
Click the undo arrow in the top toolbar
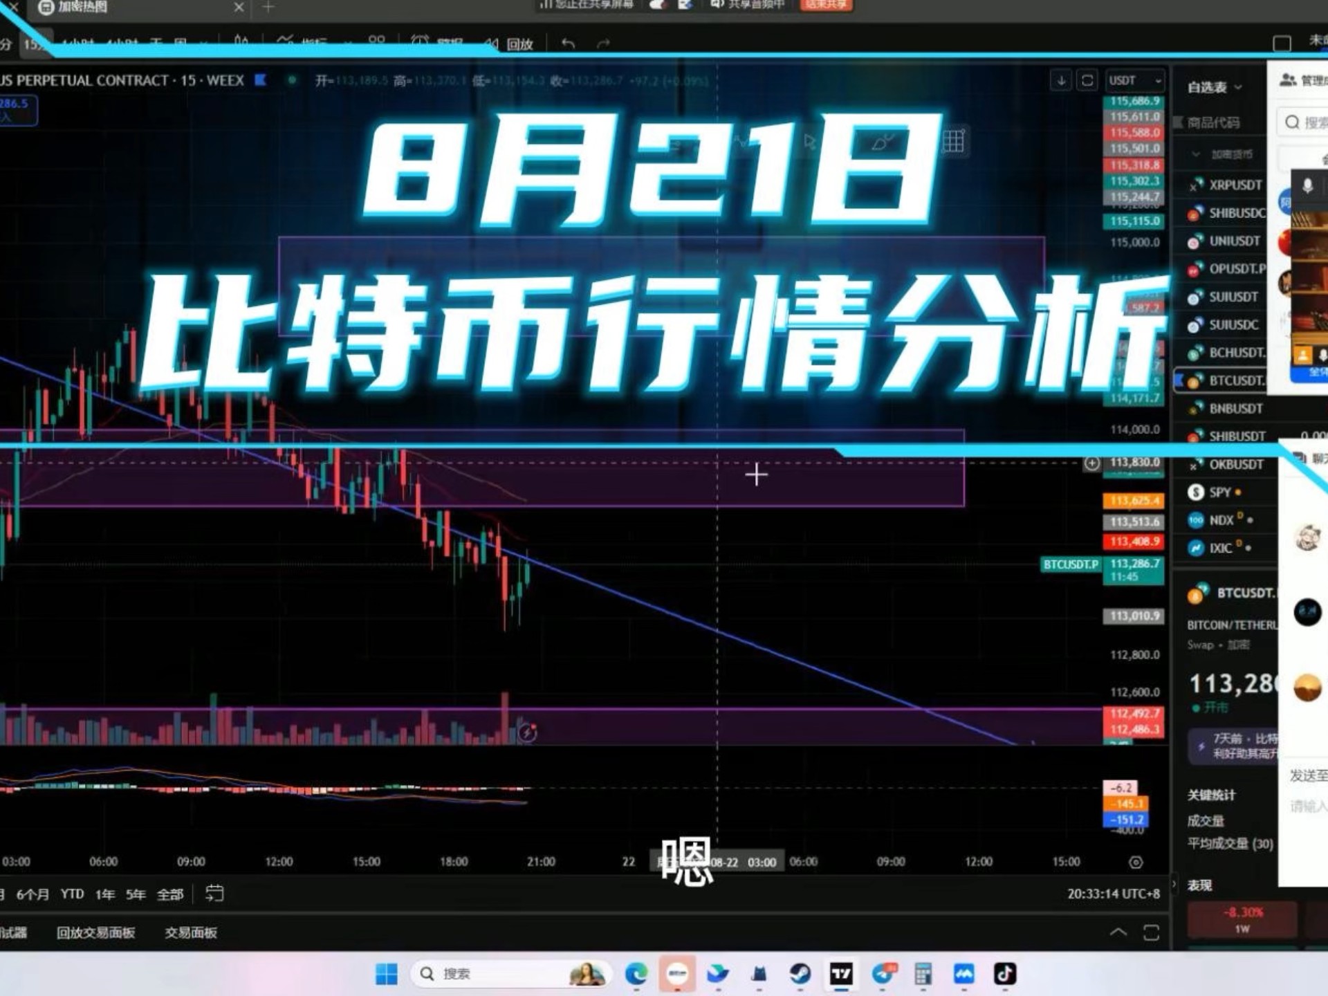567,43
